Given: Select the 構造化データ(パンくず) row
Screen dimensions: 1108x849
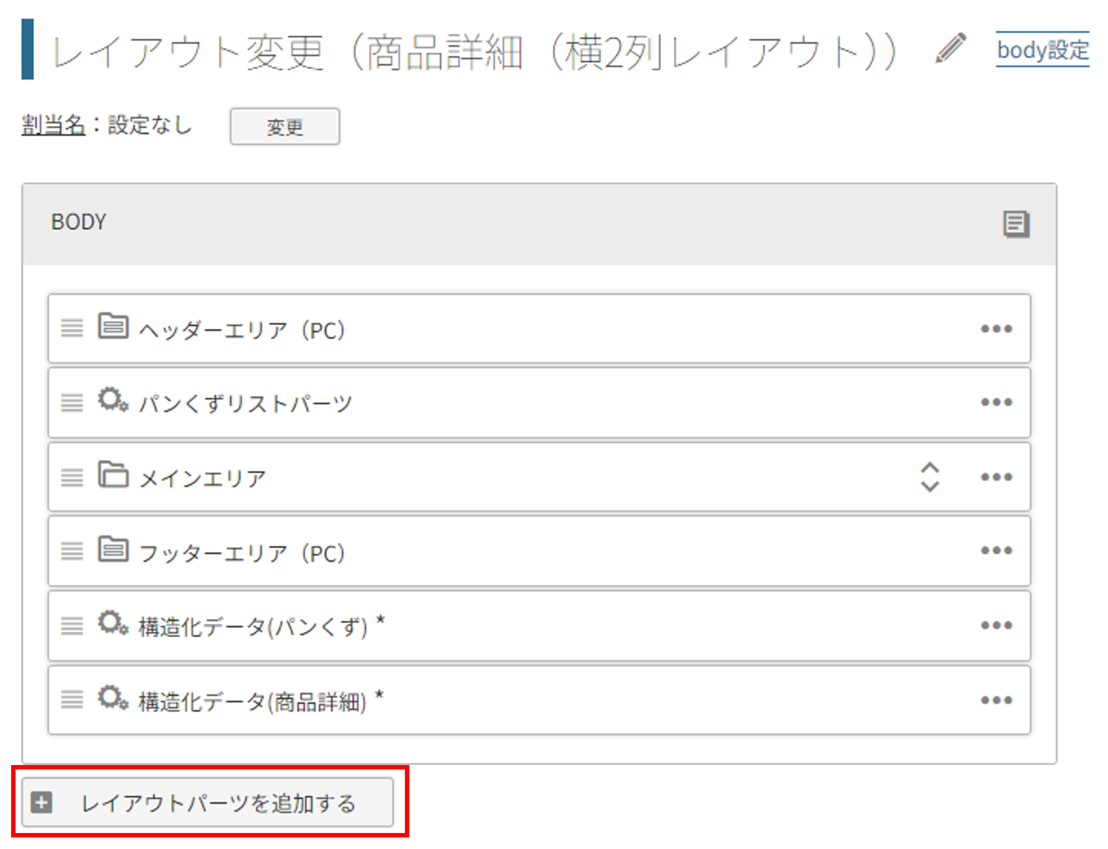Looking at the screenshot, I should [x=539, y=625].
